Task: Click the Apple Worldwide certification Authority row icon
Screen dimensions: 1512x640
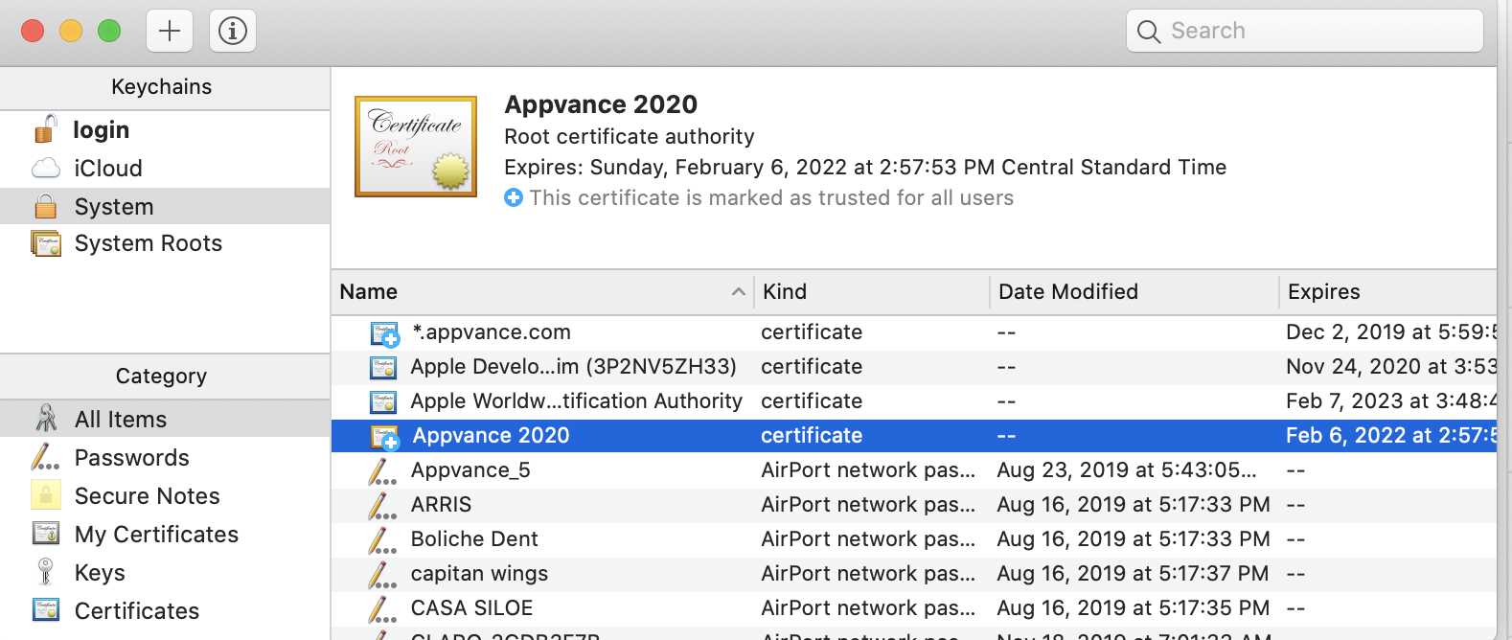Action: (x=383, y=401)
